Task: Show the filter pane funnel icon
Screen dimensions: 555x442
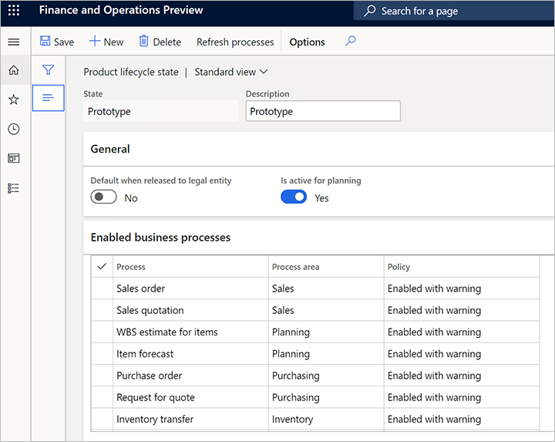Action: click(x=48, y=70)
